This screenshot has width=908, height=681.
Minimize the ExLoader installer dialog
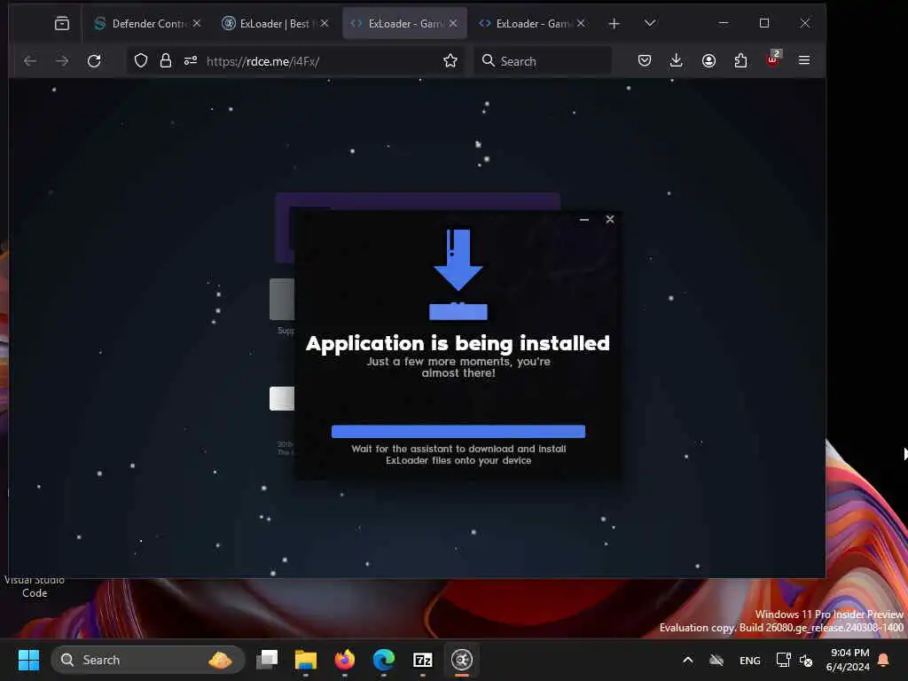(584, 220)
